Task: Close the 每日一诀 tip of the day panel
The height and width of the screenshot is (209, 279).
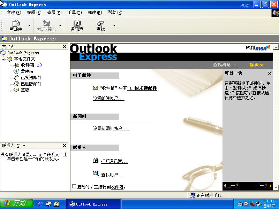Action: [x=270, y=73]
